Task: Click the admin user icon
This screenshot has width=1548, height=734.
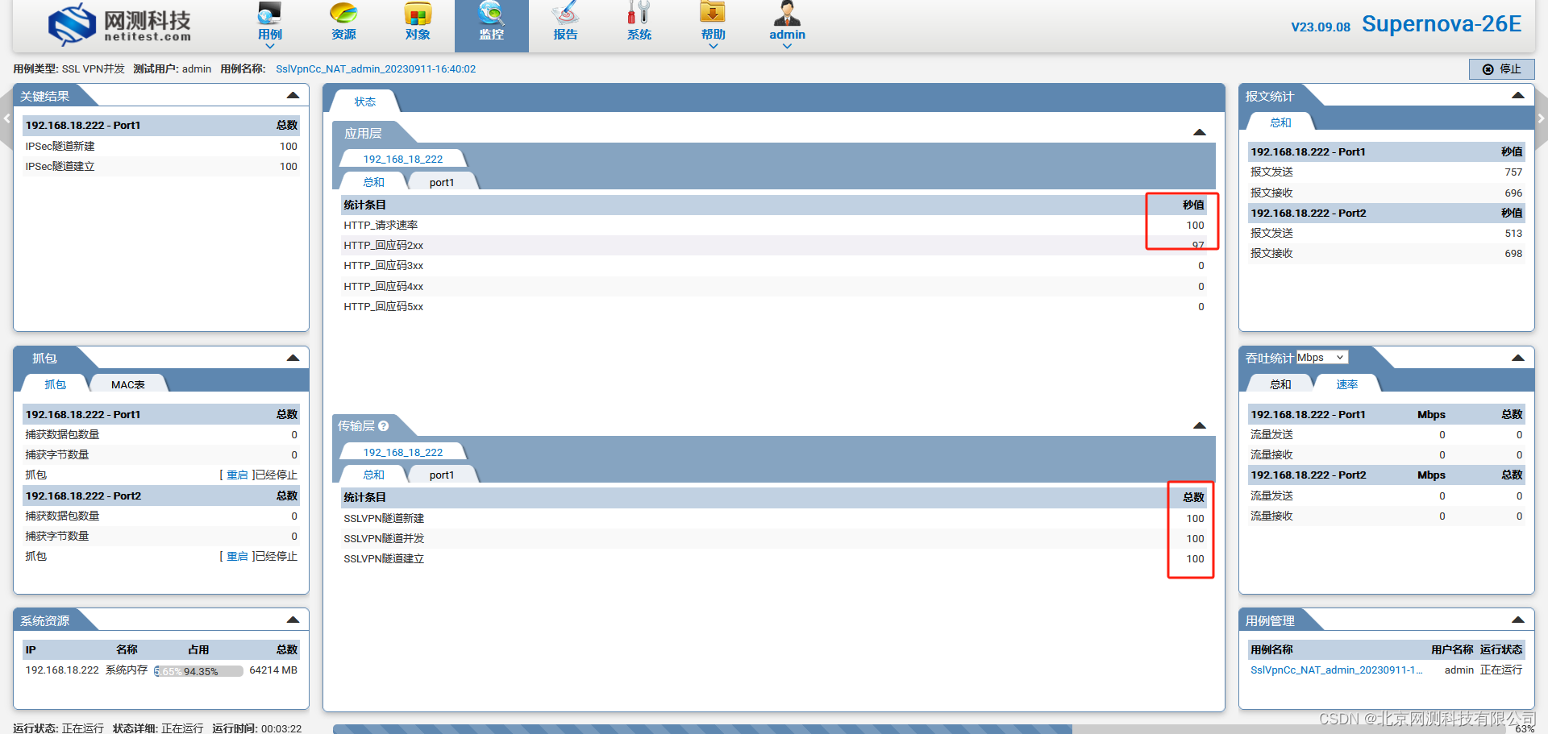Action: tap(787, 13)
